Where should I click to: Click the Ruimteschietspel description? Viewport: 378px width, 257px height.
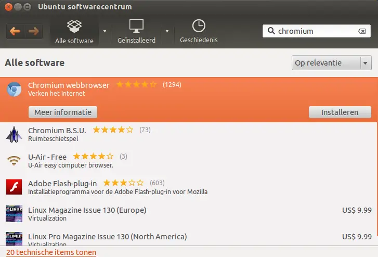53,139
